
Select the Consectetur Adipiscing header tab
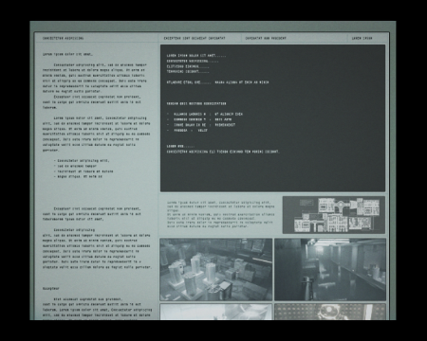64,38
